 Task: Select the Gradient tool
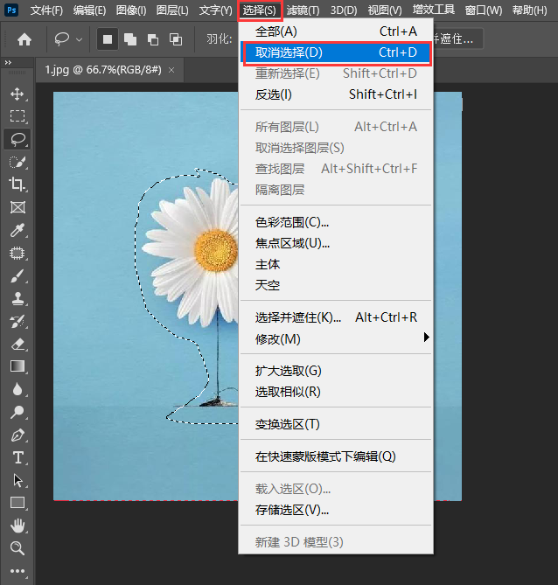[17, 366]
